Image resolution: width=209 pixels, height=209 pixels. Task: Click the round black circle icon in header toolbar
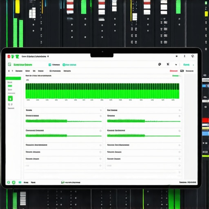[x=160, y=64]
